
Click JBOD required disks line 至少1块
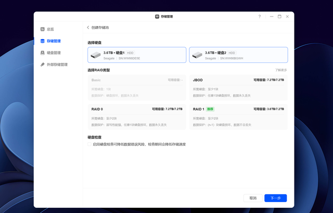point(206,89)
